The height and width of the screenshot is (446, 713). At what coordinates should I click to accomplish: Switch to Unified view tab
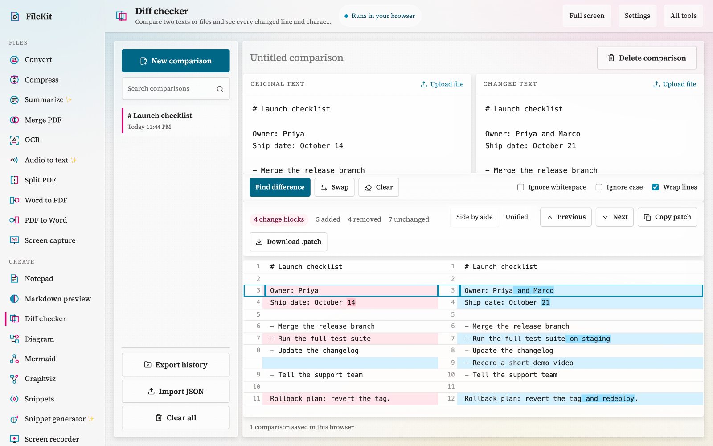[516, 217]
